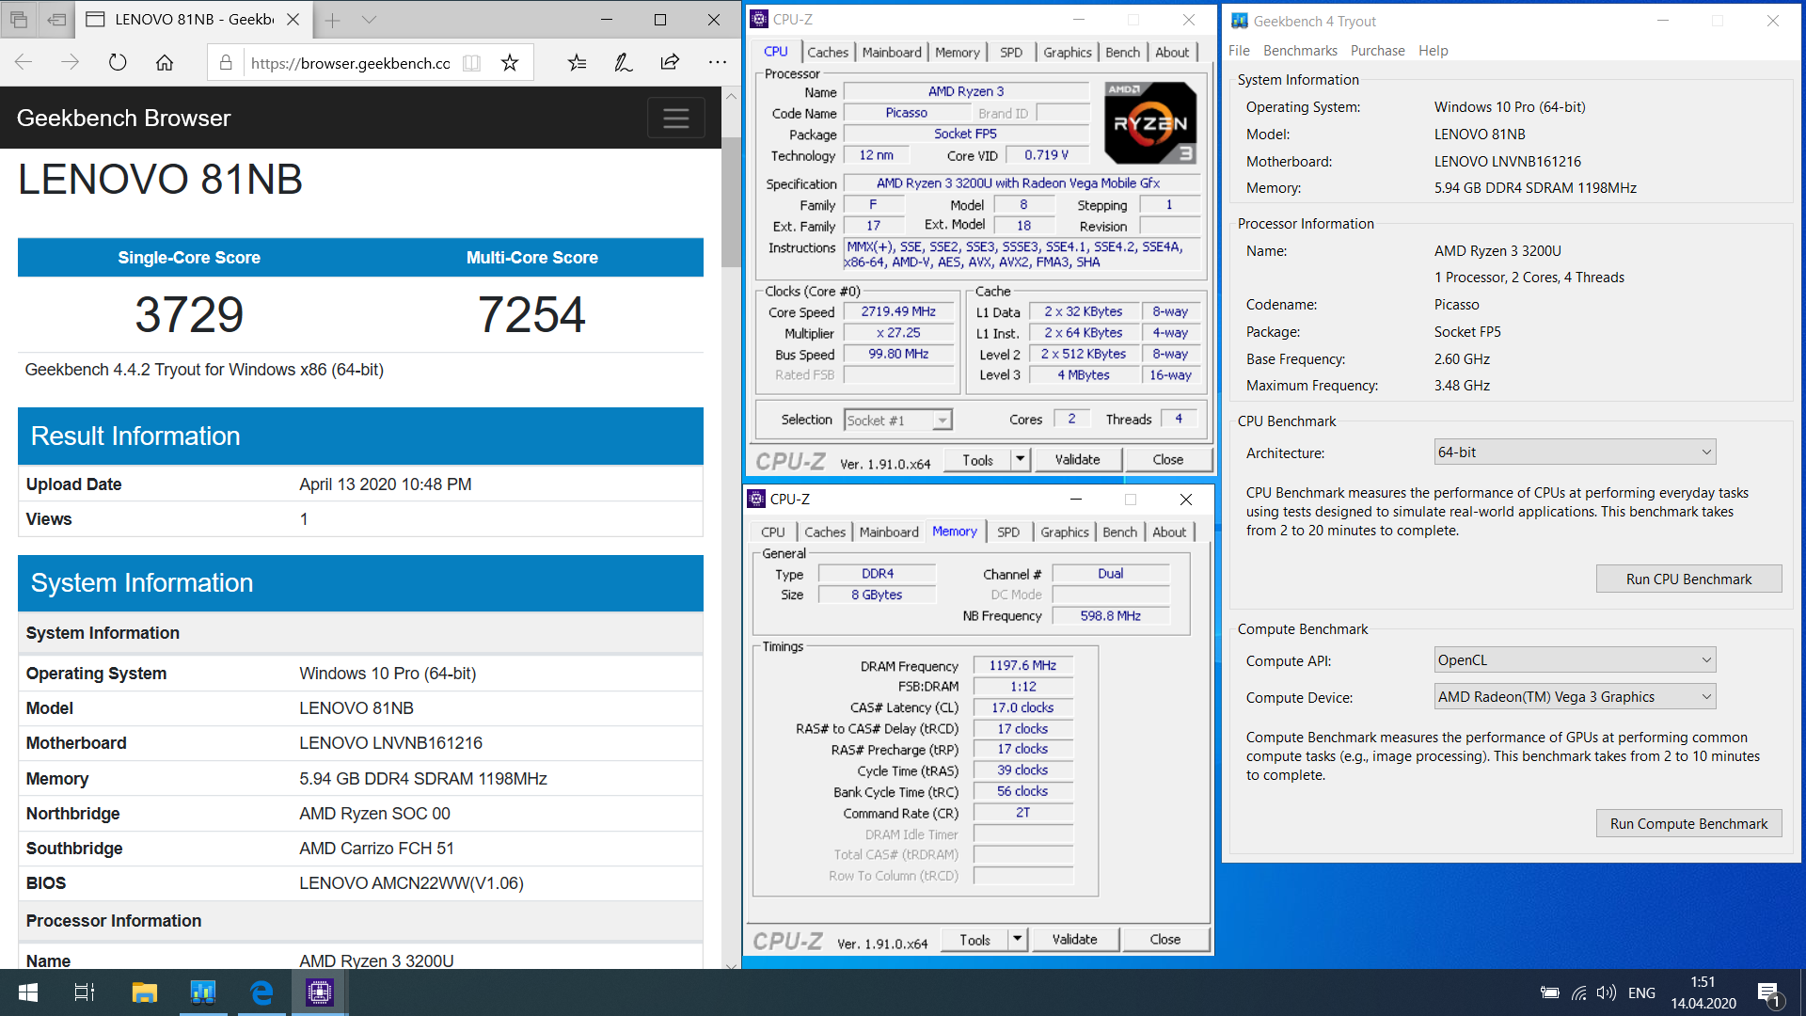Go to the Edge home page icon
Image resolution: width=1806 pixels, height=1016 pixels.
(165, 63)
